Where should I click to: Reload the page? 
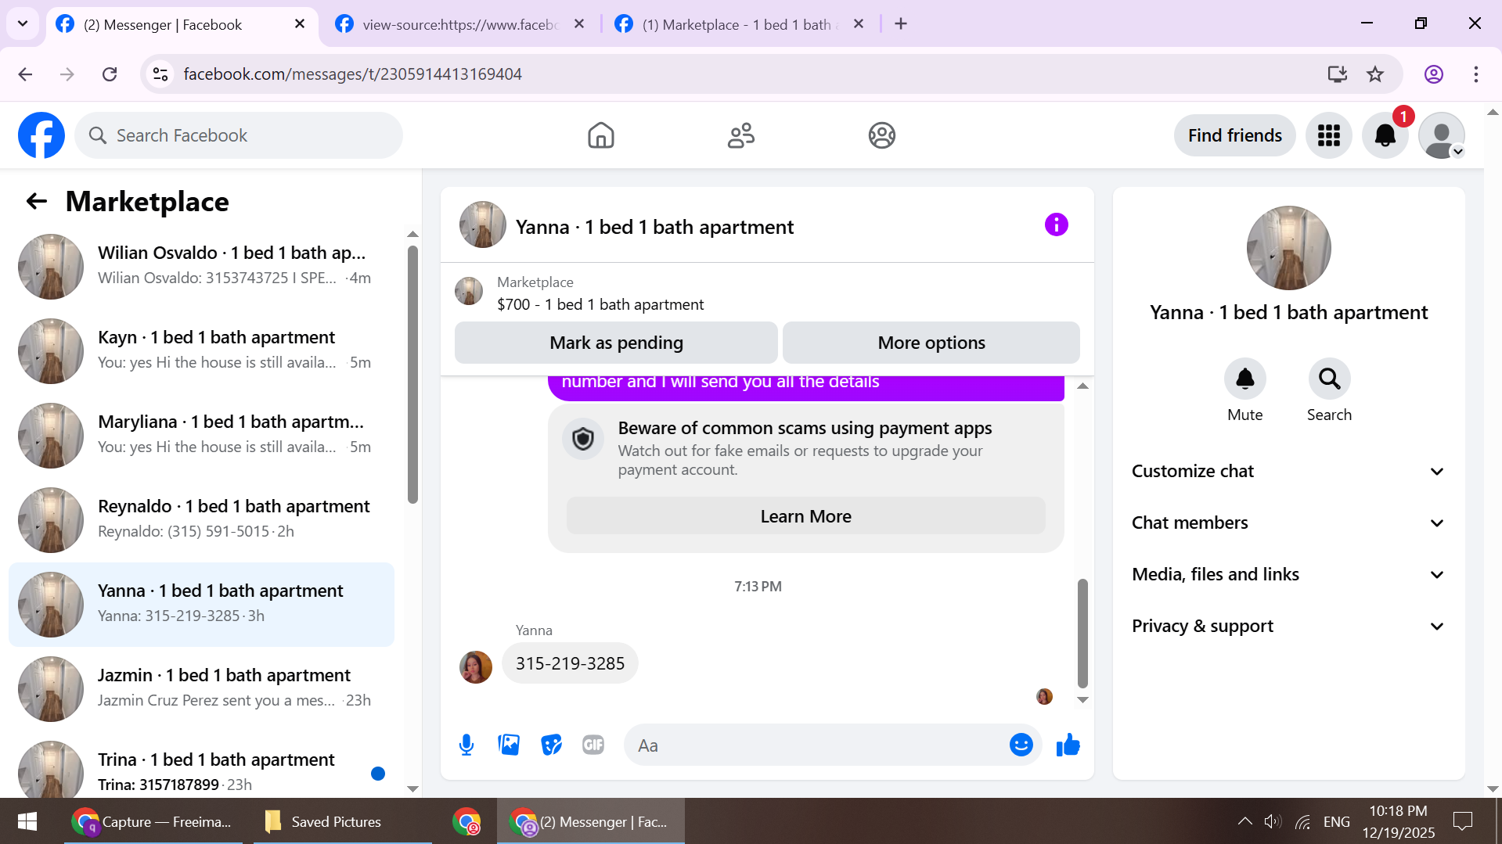(x=110, y=74)
